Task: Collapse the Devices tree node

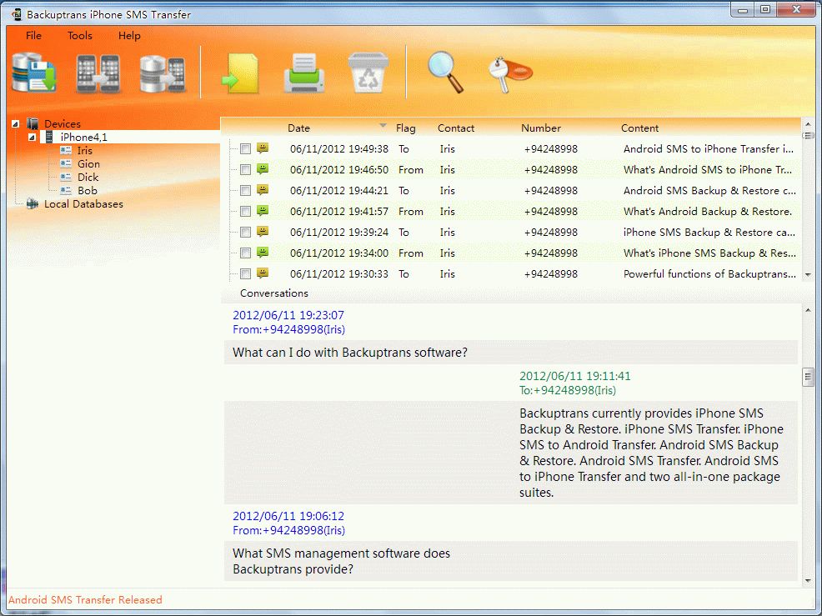Action: click(x=15, y=124)
